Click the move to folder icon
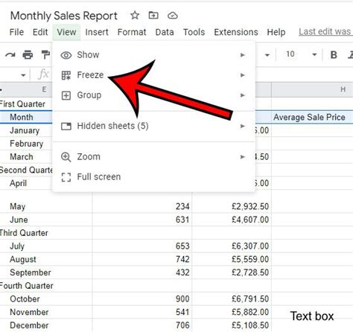This screenshot has height=332, width=353. tap(153, 16)
